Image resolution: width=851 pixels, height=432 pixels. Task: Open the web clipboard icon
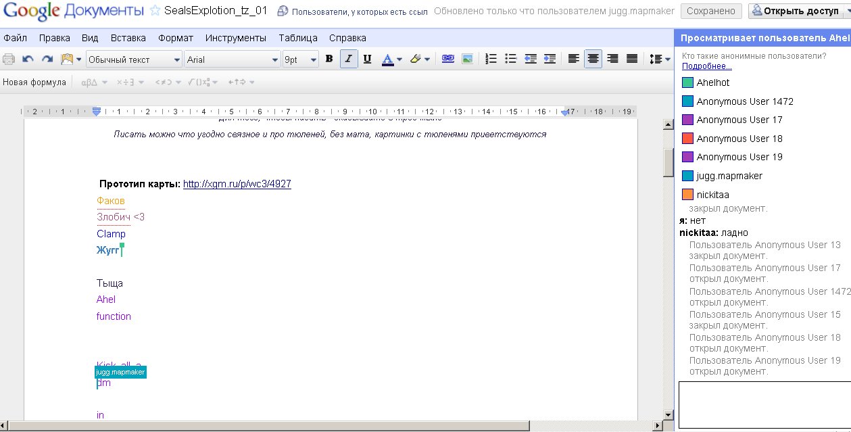click(x=71, y=59)
